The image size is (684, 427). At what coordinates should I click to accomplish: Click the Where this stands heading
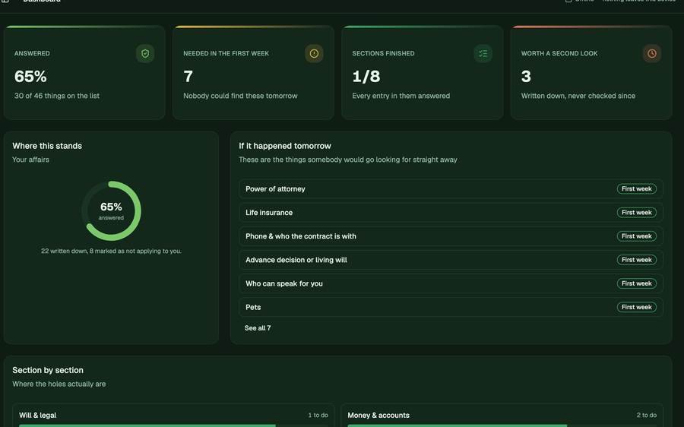[x=47, y=146]
